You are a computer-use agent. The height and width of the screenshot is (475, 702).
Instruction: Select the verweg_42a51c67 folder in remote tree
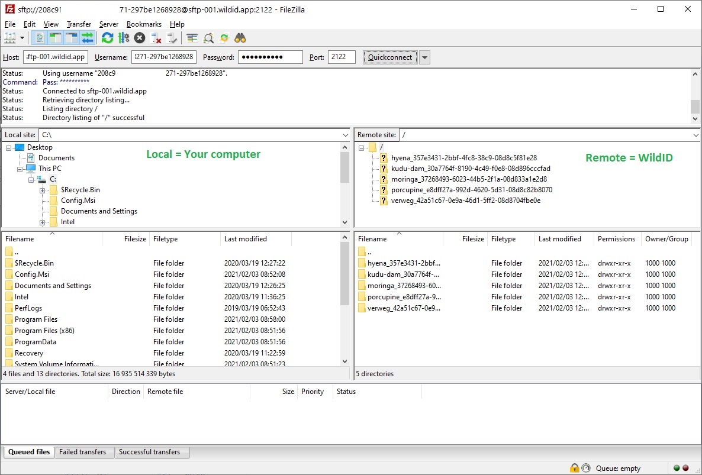pyautogui.click(x=466, y=201)
